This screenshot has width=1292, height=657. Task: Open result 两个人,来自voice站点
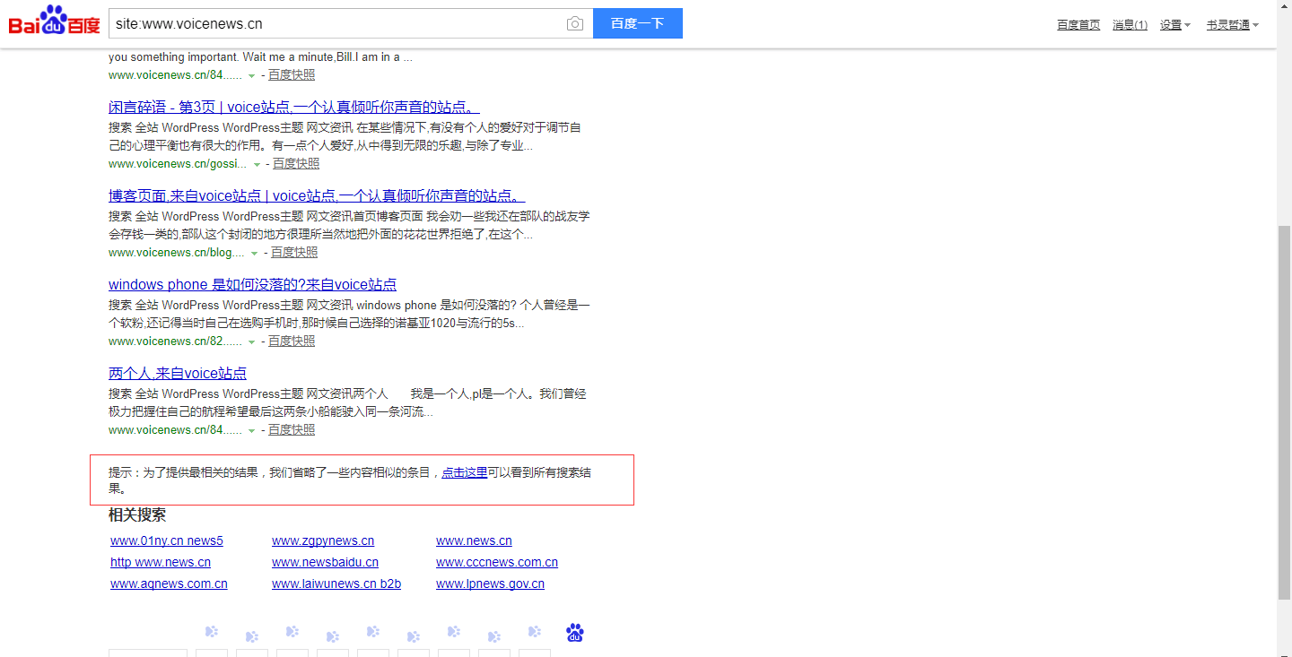(178, 373)
